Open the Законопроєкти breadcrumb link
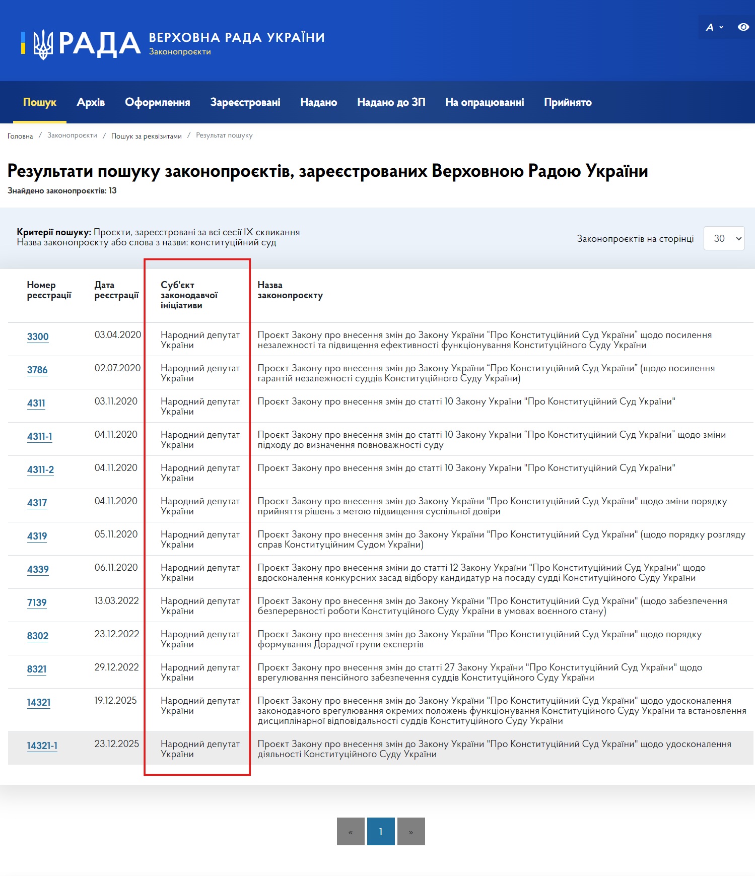 [72, 135]
